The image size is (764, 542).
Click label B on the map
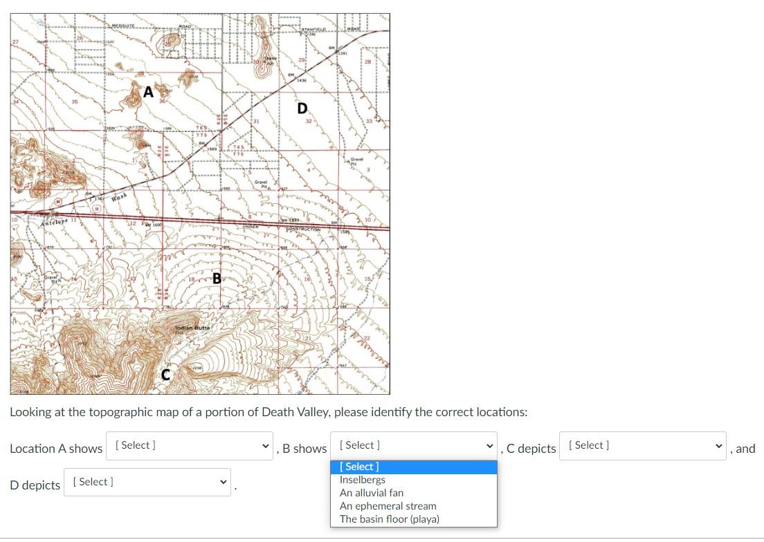(217, 279)
